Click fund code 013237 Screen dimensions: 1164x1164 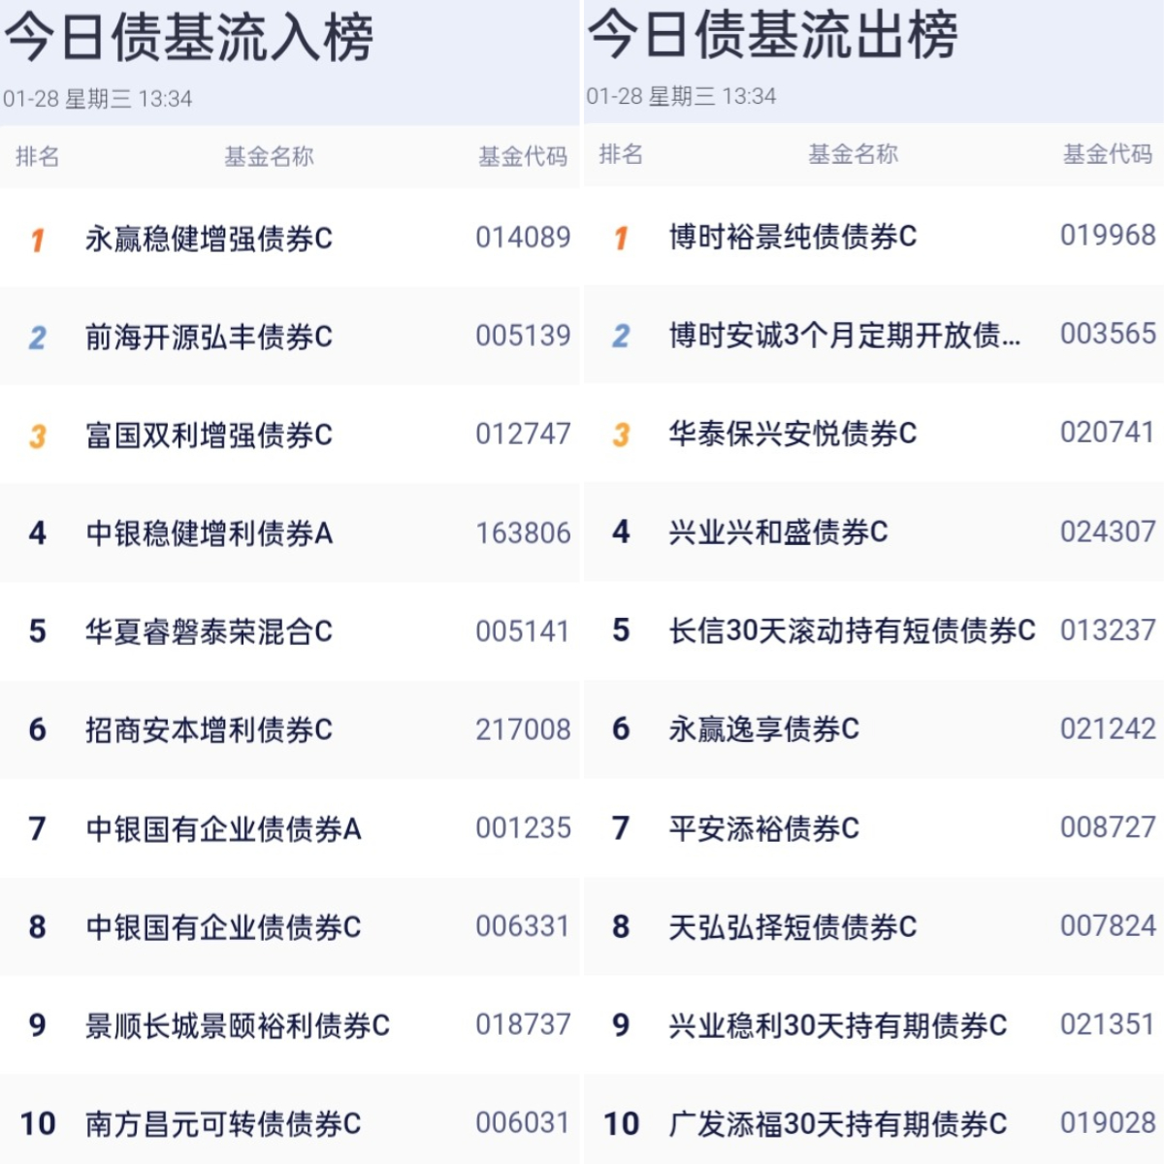1108,630
